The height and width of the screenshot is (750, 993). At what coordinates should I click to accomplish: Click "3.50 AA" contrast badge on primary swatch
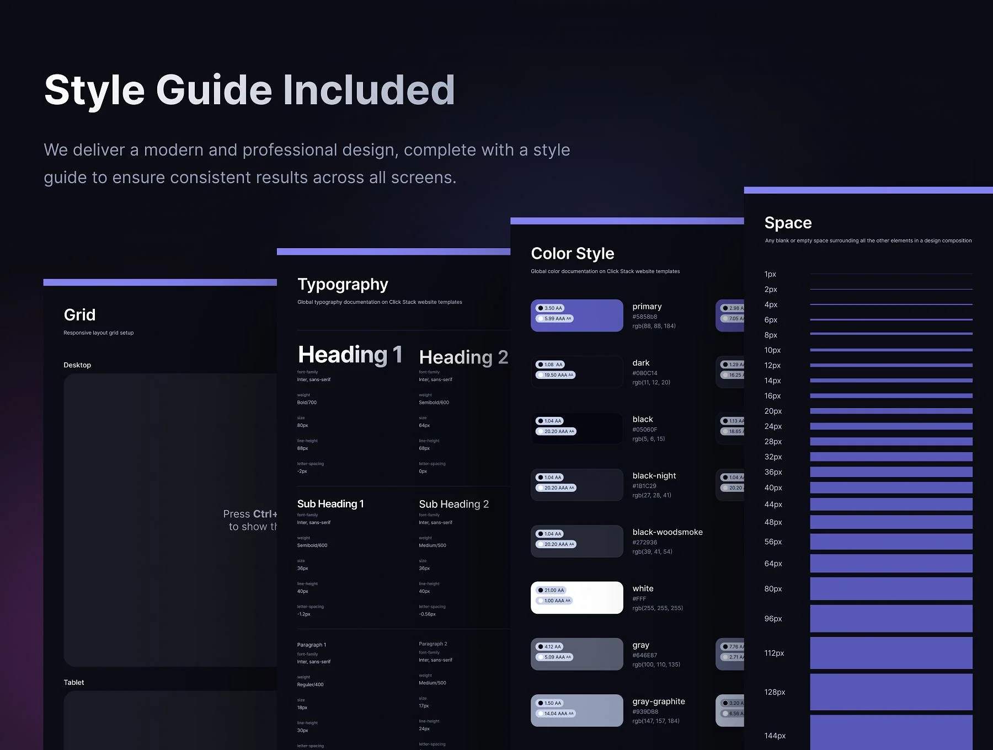[x=549, y=308]
